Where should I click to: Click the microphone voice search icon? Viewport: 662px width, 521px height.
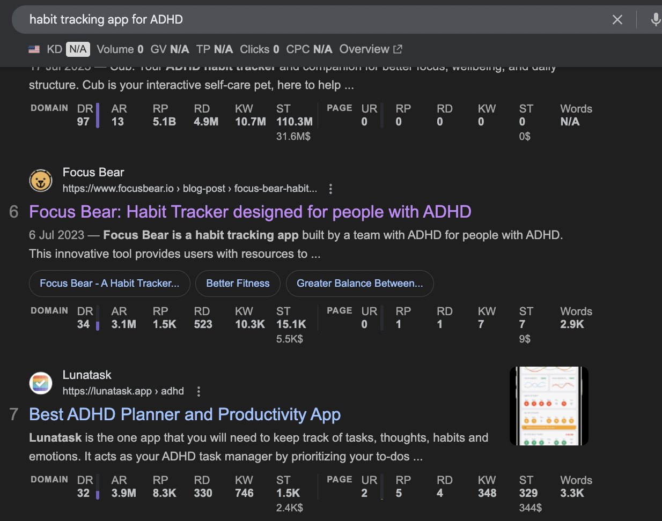pos(655,20)
